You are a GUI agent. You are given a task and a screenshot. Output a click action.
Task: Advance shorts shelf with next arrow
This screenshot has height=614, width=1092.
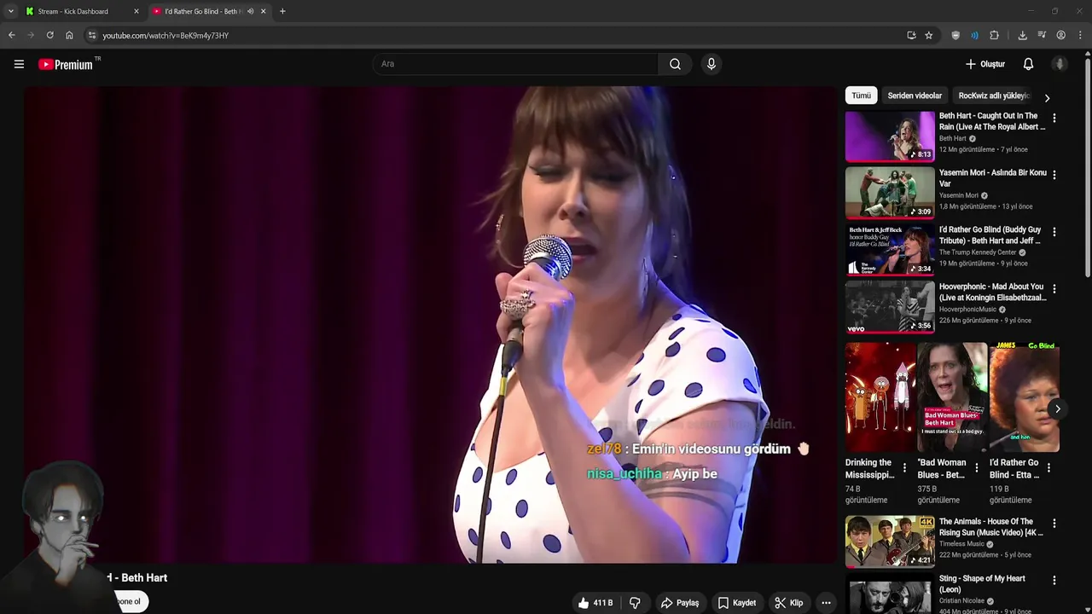(1057, 408)
